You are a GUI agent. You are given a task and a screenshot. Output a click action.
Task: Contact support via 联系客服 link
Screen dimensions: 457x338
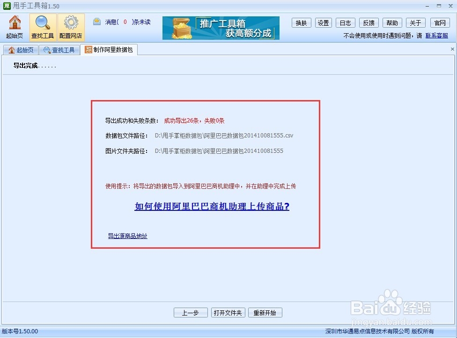437,35
